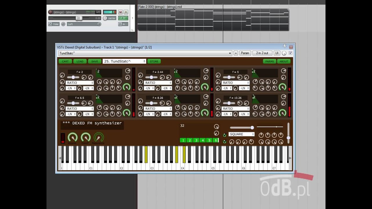Arm the strings track record button

51,12
